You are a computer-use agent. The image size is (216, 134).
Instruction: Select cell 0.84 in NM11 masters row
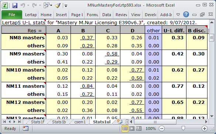click(x=83, y=86)
